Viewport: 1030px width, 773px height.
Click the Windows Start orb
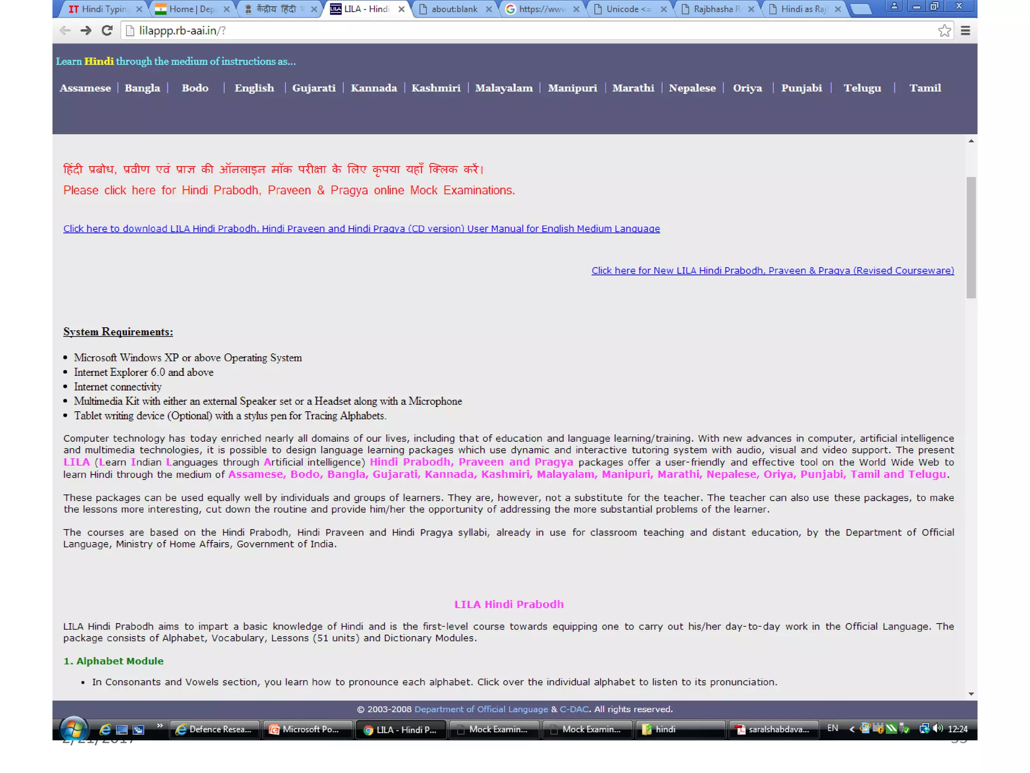tap(74, 729)
